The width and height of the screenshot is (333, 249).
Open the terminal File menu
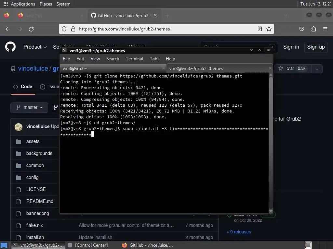(x=66, y=59)
